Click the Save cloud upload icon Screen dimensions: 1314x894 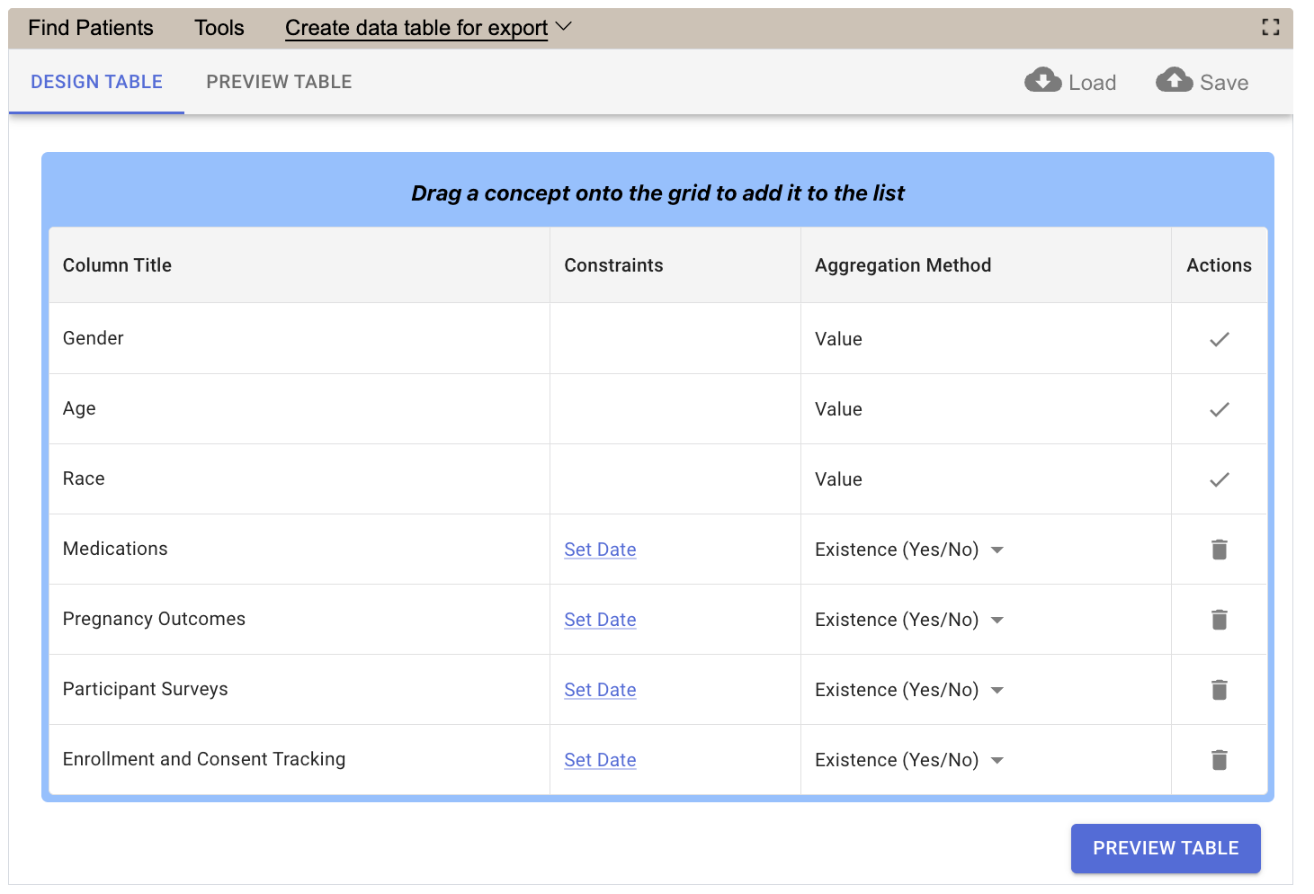pos(1174,81)
